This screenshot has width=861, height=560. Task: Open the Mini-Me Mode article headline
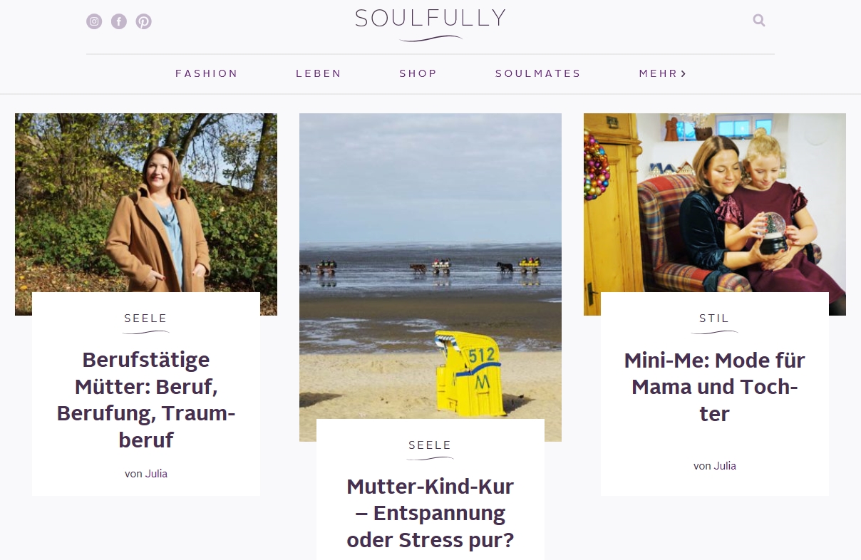pyautogui.click(x=715, y=387)
